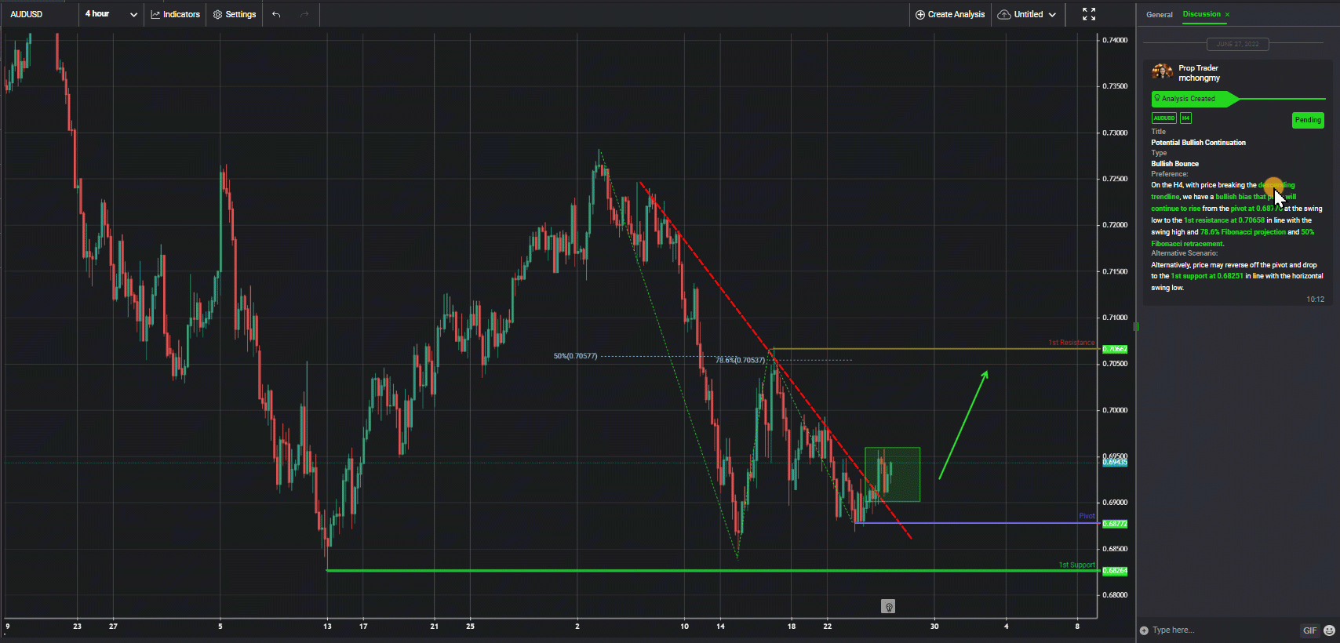Image resolution: width=1340 pixels, height=643 pixels.
Task: Click the 0.68264 support price label
Action: [x=1115, y=571]
